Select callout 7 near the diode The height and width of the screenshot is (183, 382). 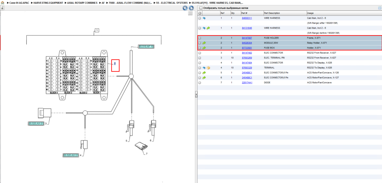pyautogui.click(x=146, y=154)
